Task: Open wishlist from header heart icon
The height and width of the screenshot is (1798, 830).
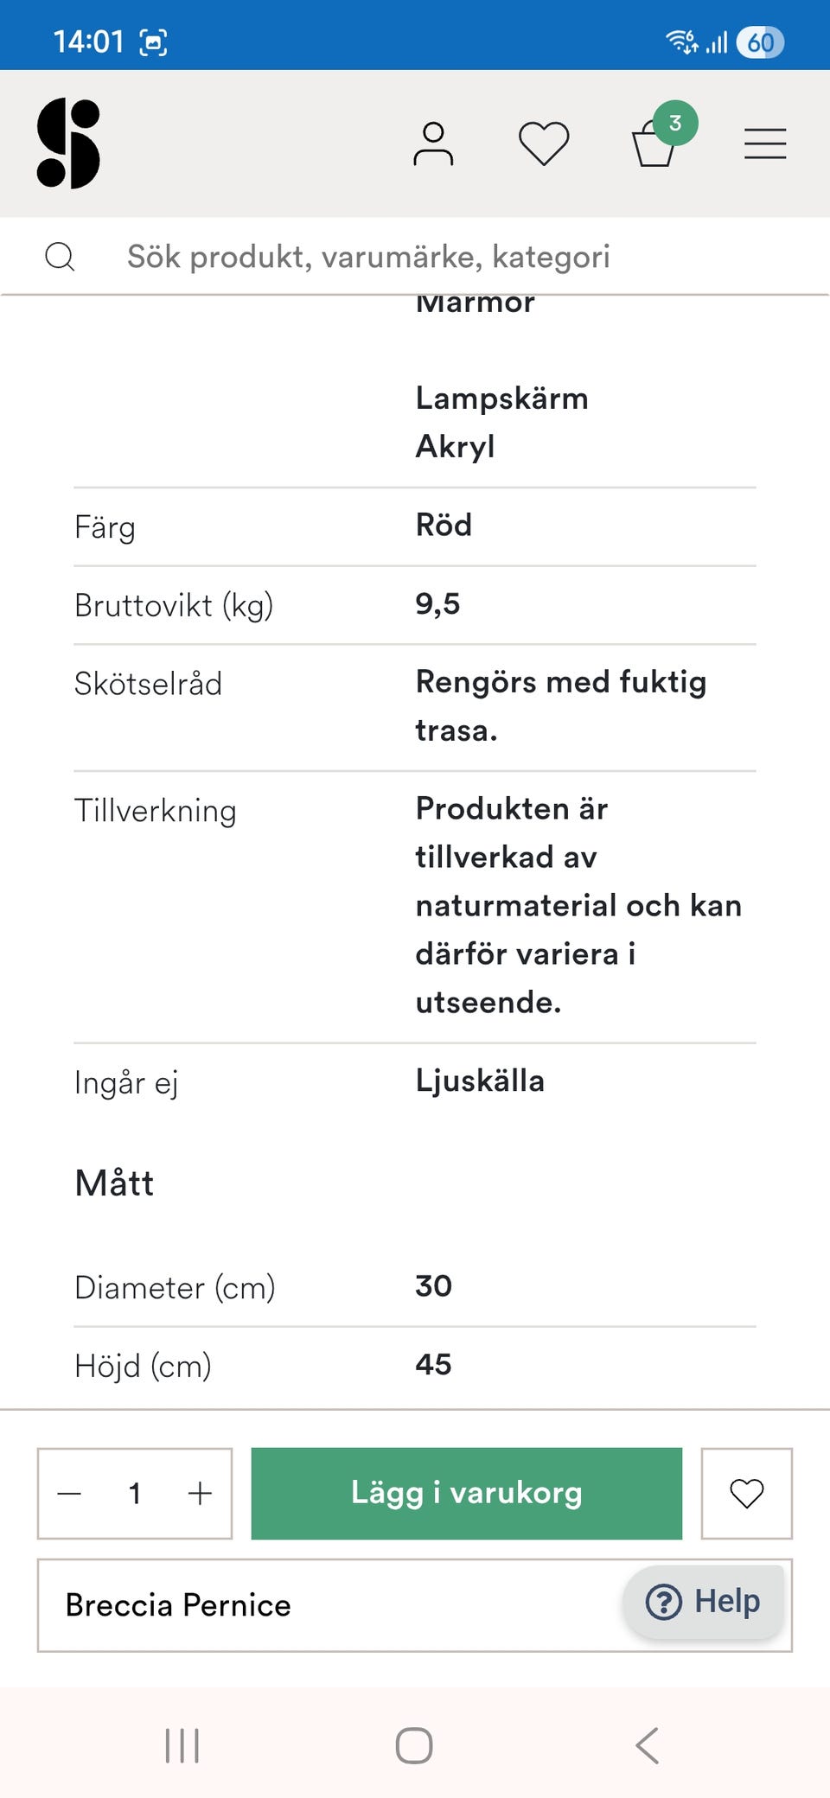Action: point(544,143)
